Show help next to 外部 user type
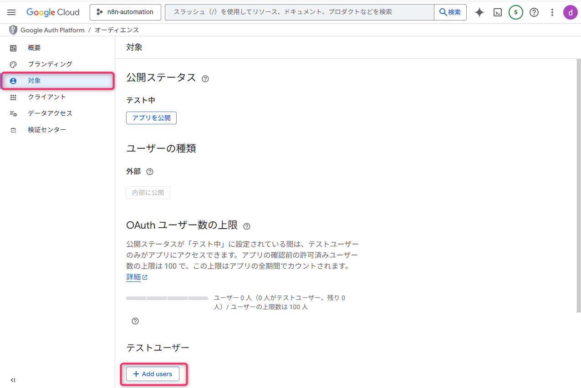This screenshot has width=581, height=388. (150, 172)
